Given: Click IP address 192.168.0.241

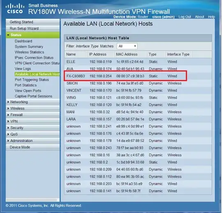Looking at the screenshot, I should click(x=101, y=127).
